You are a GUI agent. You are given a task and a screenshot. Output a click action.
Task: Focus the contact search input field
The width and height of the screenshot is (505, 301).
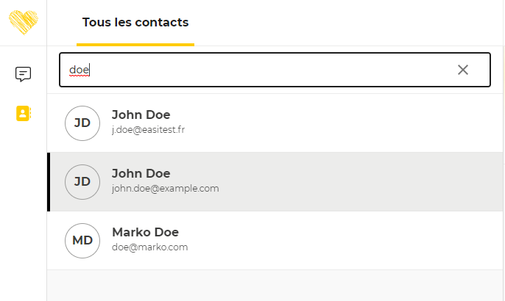tap(258, 70)
